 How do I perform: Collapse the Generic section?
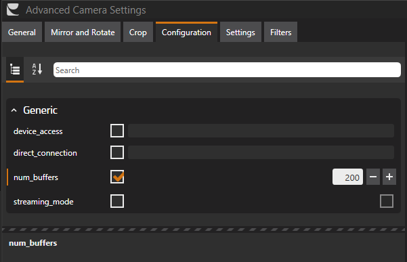click(14, 110)
